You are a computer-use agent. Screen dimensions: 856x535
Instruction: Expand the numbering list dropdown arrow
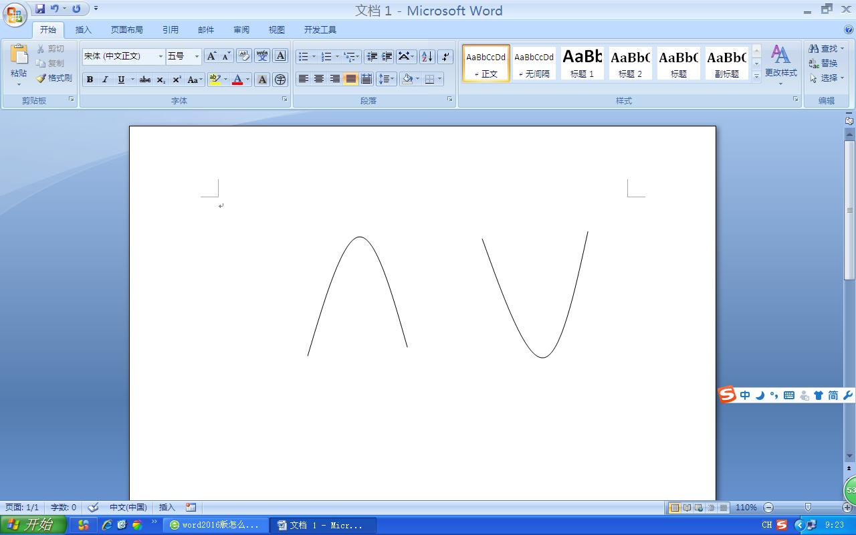point(337,56)
